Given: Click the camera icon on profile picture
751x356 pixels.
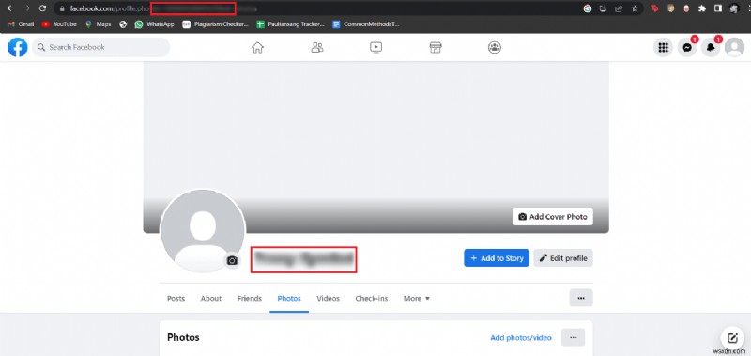Looking at the screenshot, I should [232, 260].
